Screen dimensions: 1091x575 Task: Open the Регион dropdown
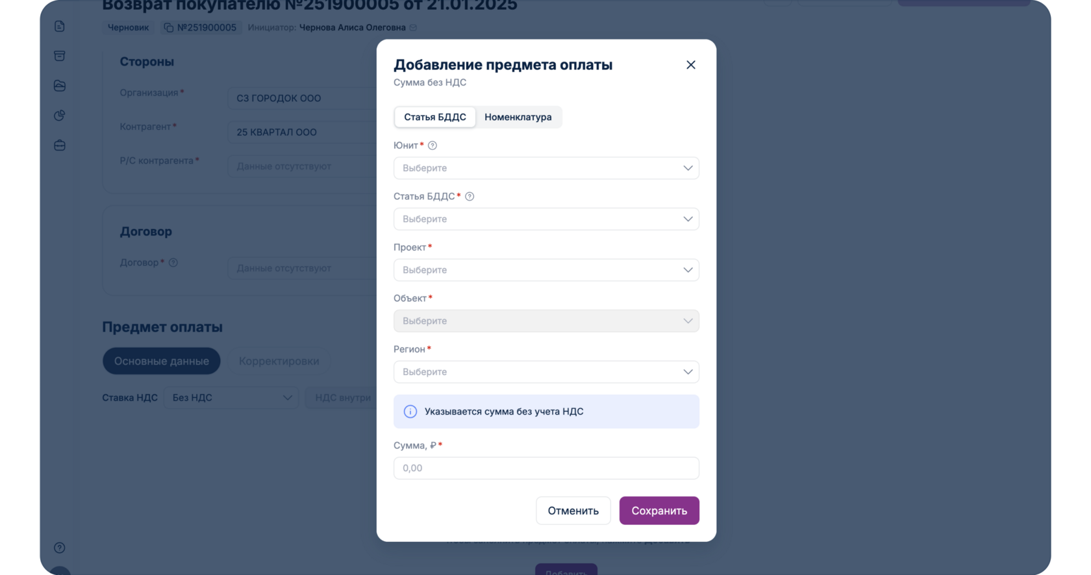click(x=546, y=372)
